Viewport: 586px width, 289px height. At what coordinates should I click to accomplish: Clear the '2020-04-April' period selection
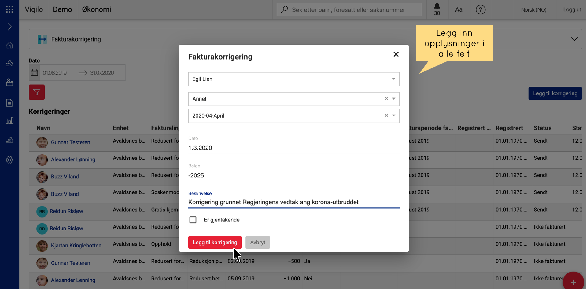386,115
